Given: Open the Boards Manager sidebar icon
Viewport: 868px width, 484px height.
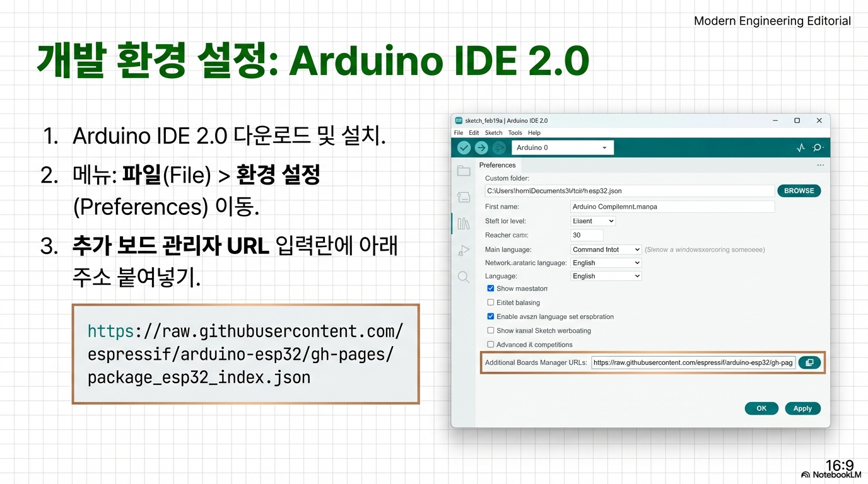Looking at the screenshot, I should pyautogui.click(x=464, y=197).
